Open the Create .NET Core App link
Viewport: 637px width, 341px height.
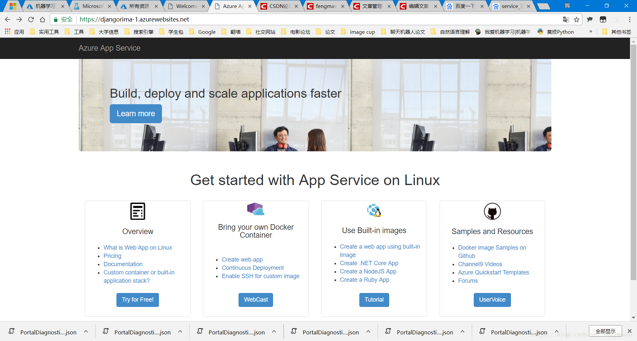click(x=369, y=263)
